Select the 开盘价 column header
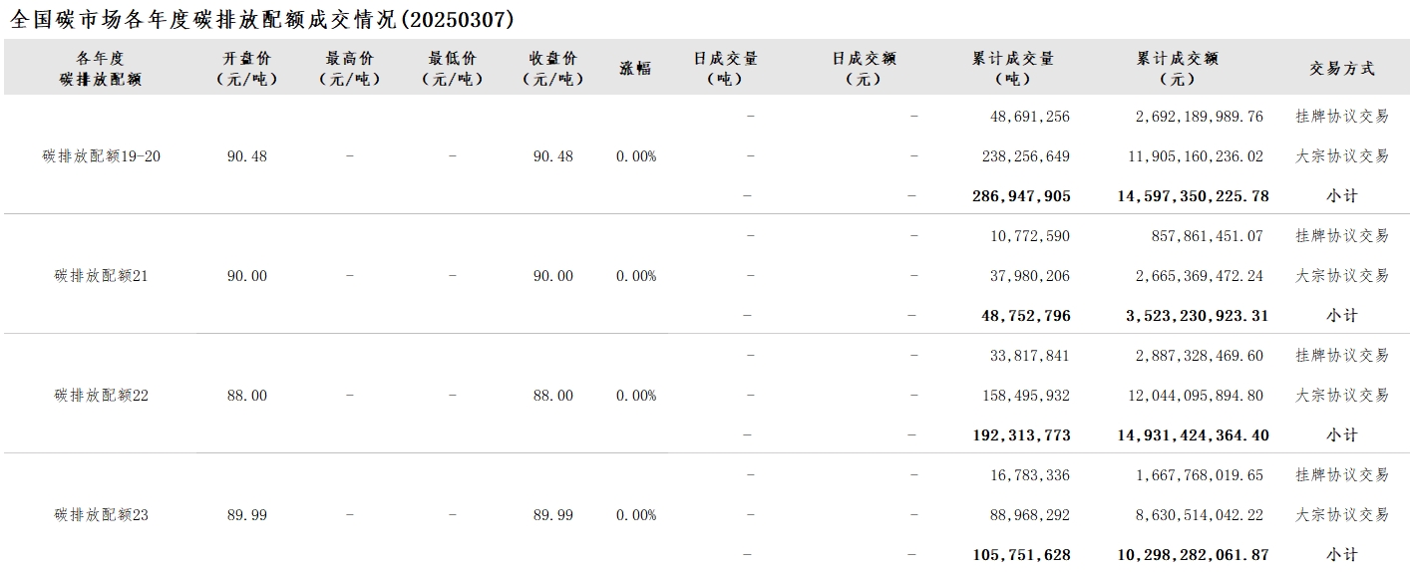Viewport: 1415px width, 572px height. pos(247,69)
